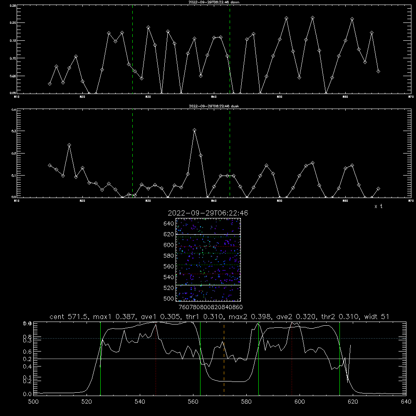Image resolution: width=416 pixels, height=416 pixels.
Task: Click the right green dashed line in dusk plot
Action: tap(230, 153)
